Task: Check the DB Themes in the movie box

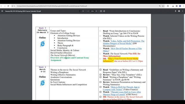Action: point(100,97)
